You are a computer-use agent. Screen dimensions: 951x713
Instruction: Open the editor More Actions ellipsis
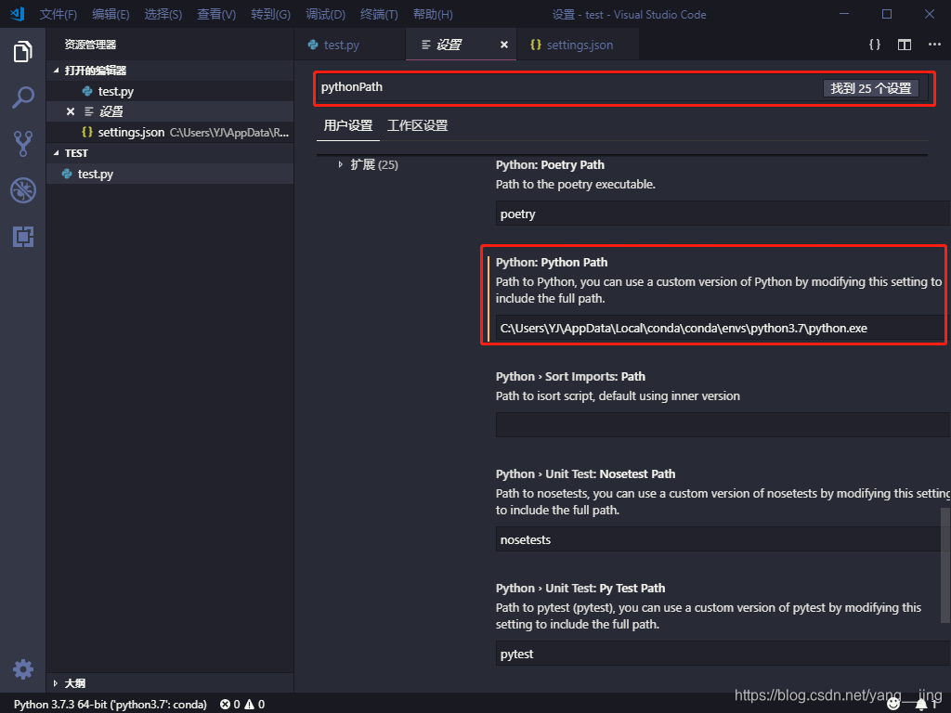tap(934, 45)
